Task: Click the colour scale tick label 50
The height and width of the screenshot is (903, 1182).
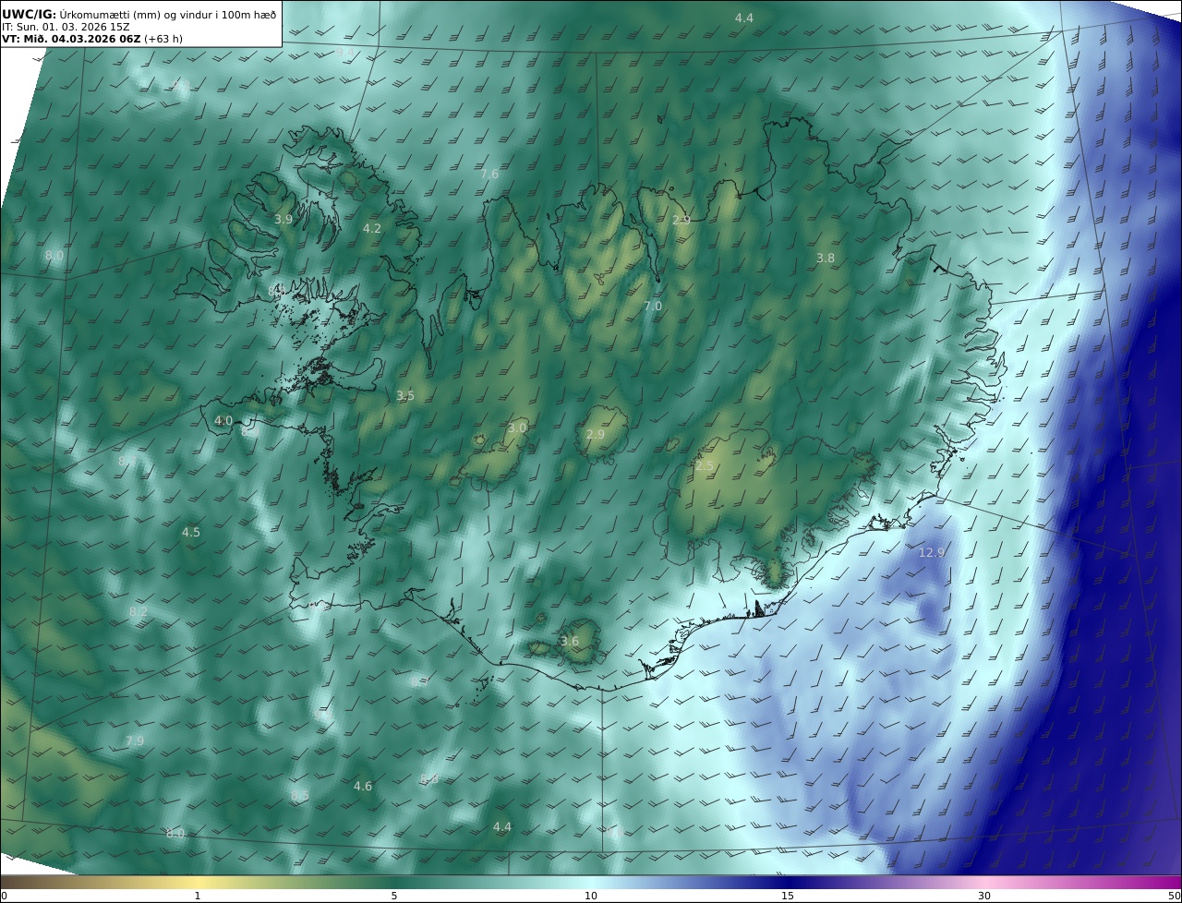Action: click(1175, 896)
